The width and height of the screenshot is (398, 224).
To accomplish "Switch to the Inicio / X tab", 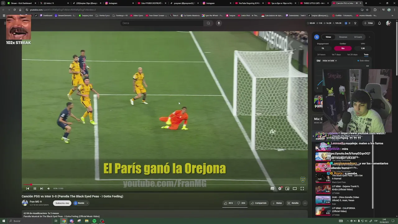I will (x=49, y=3).
